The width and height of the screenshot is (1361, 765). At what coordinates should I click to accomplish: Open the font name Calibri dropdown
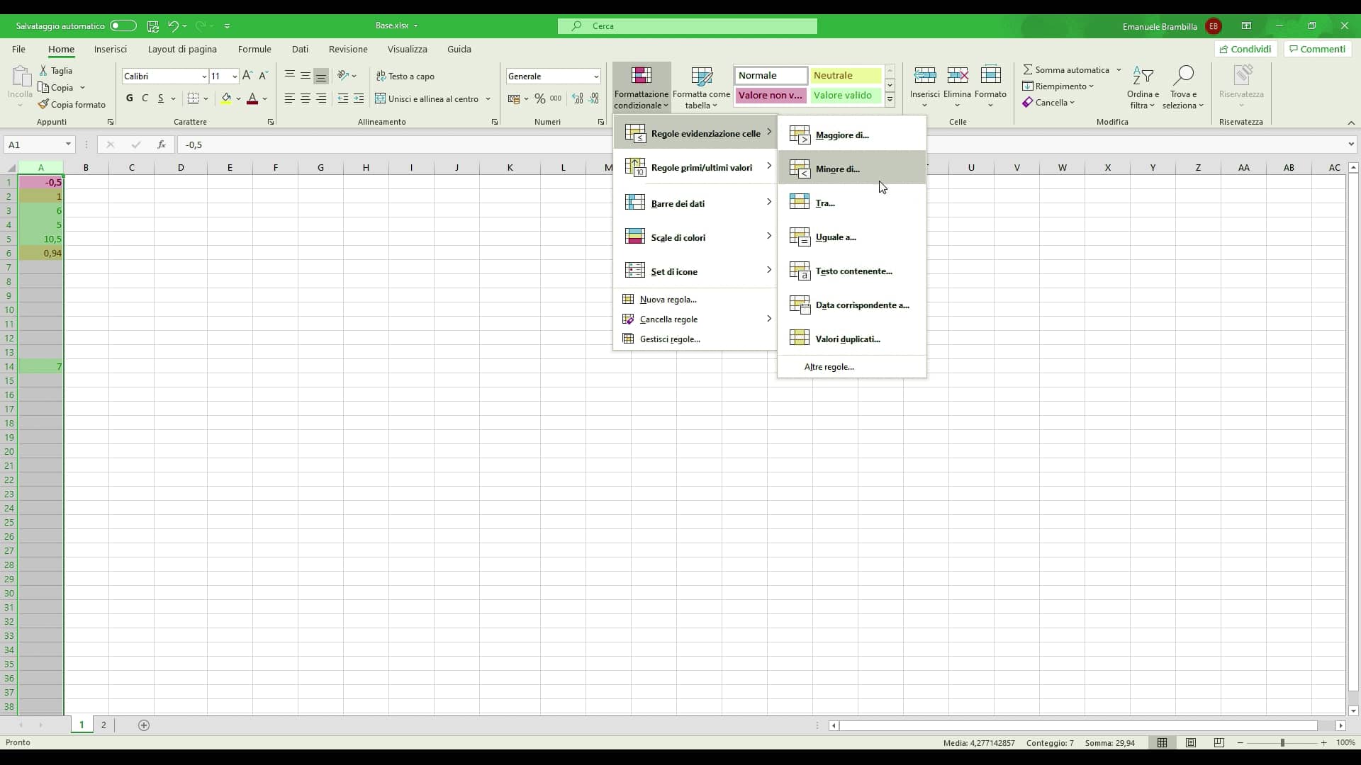pyautogui.click(x=204, y=76)
